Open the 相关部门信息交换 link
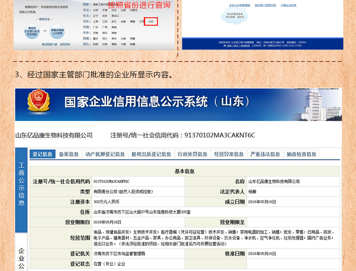The height and width of the screenshot is (271, 356). click(x=266, y=5)
